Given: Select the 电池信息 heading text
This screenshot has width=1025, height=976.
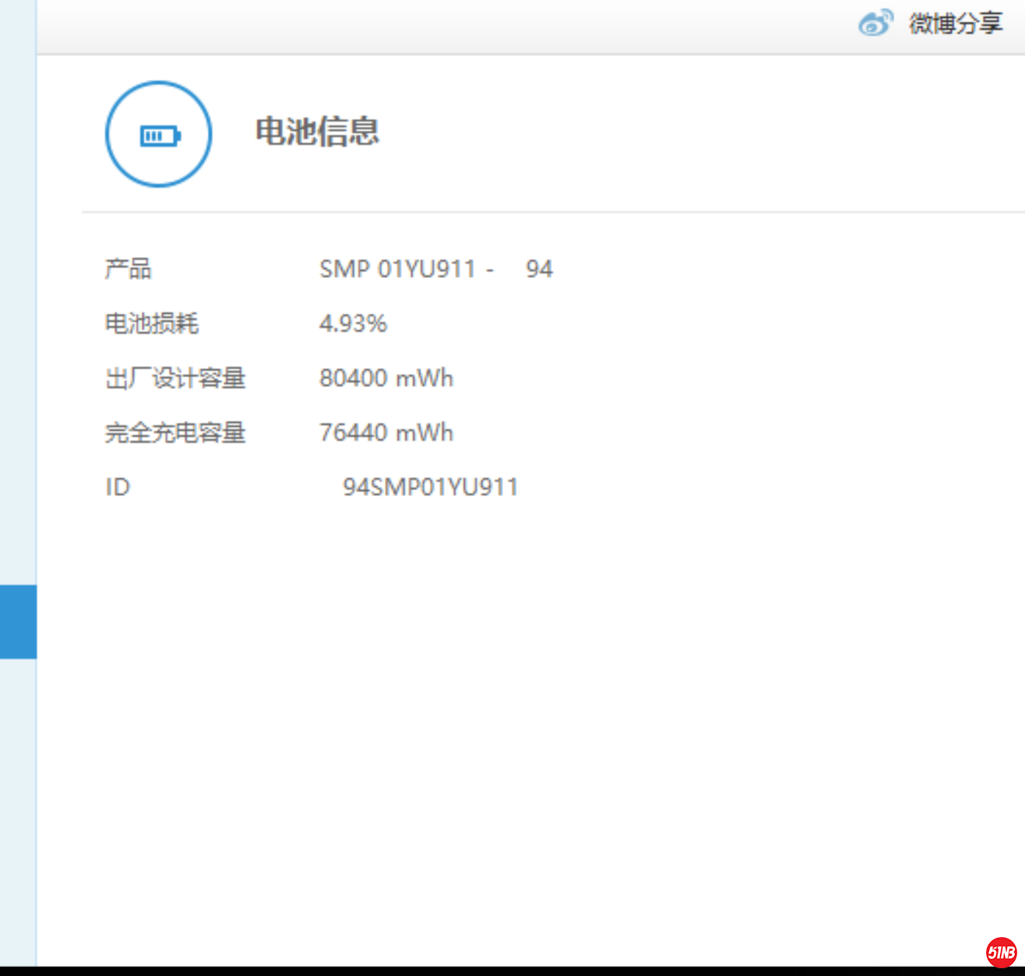Looking at the screenshot, I should point(317,132).
